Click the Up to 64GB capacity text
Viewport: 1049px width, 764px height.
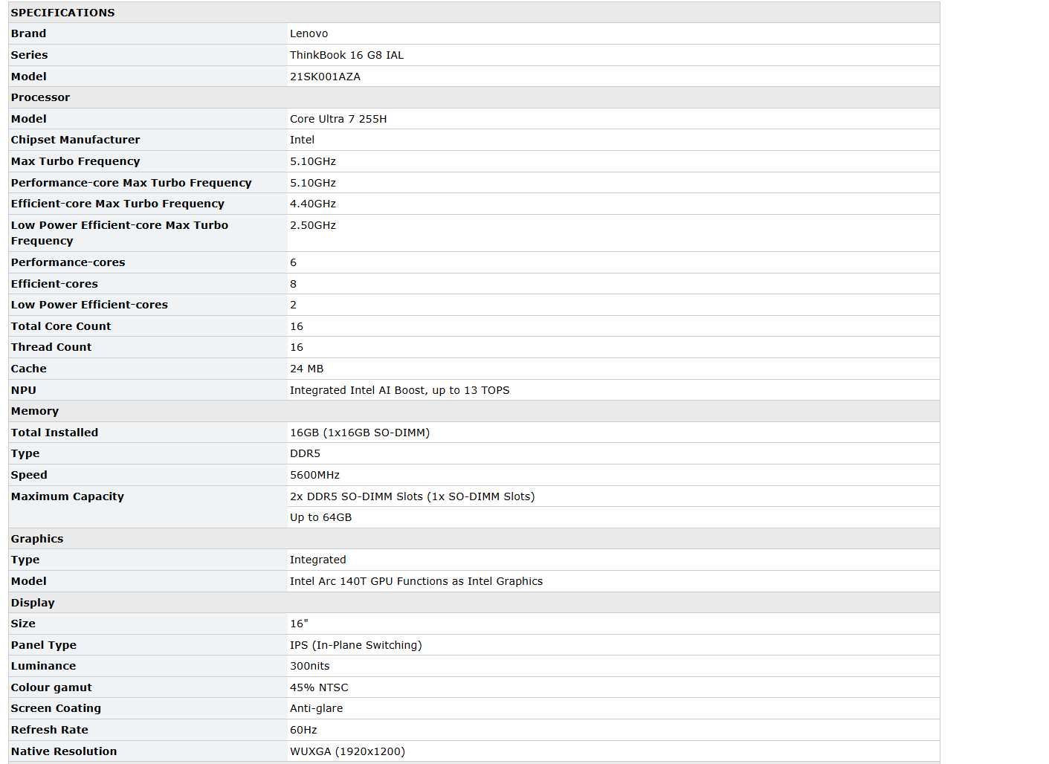pyautogui.click(x=320, y=517)
